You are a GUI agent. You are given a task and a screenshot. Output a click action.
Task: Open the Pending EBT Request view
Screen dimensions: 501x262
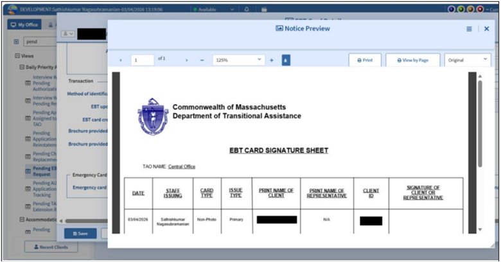(x=45, y=171)
